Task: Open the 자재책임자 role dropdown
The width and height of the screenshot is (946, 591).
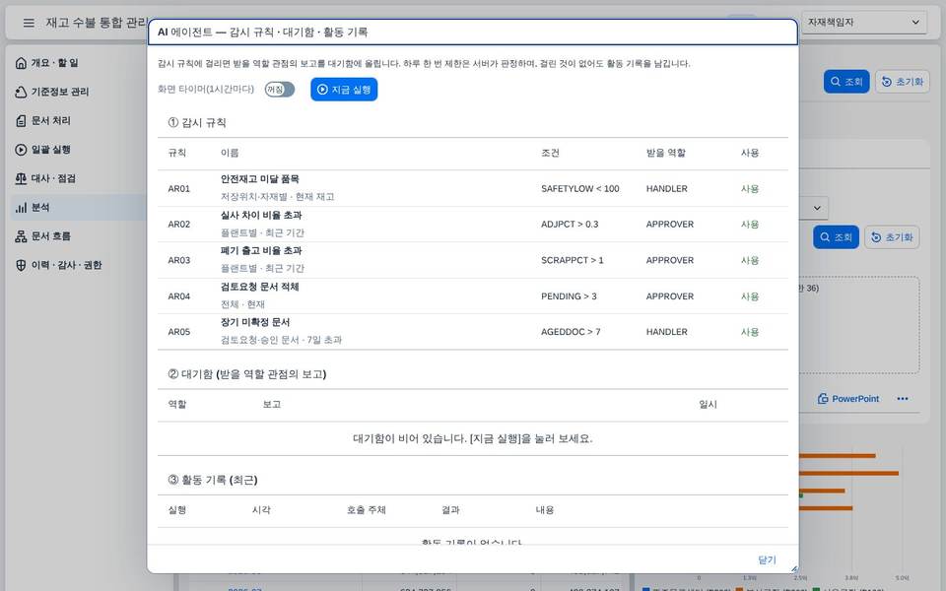Action: coord(864,23)
